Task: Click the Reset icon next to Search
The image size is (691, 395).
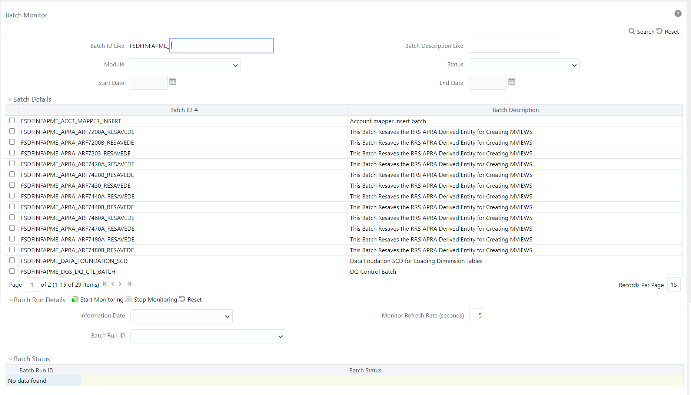Action: (660, 31)
